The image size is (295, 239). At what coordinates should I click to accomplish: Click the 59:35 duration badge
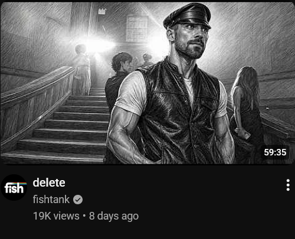(275, 152)
